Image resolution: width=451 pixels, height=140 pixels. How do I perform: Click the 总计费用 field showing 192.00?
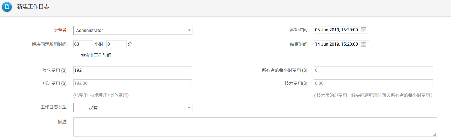[x=133, y=83]
